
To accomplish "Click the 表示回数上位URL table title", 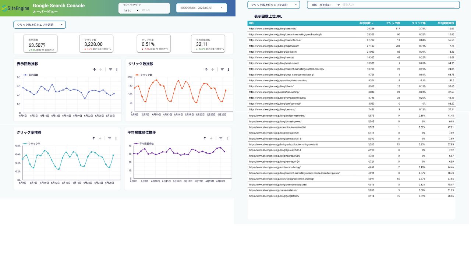I will 268,17.
